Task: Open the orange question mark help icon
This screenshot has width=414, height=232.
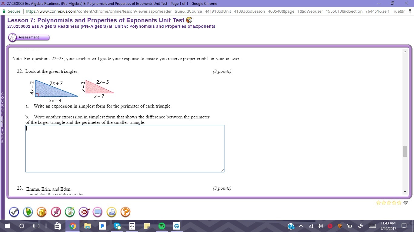Action: 125,212
